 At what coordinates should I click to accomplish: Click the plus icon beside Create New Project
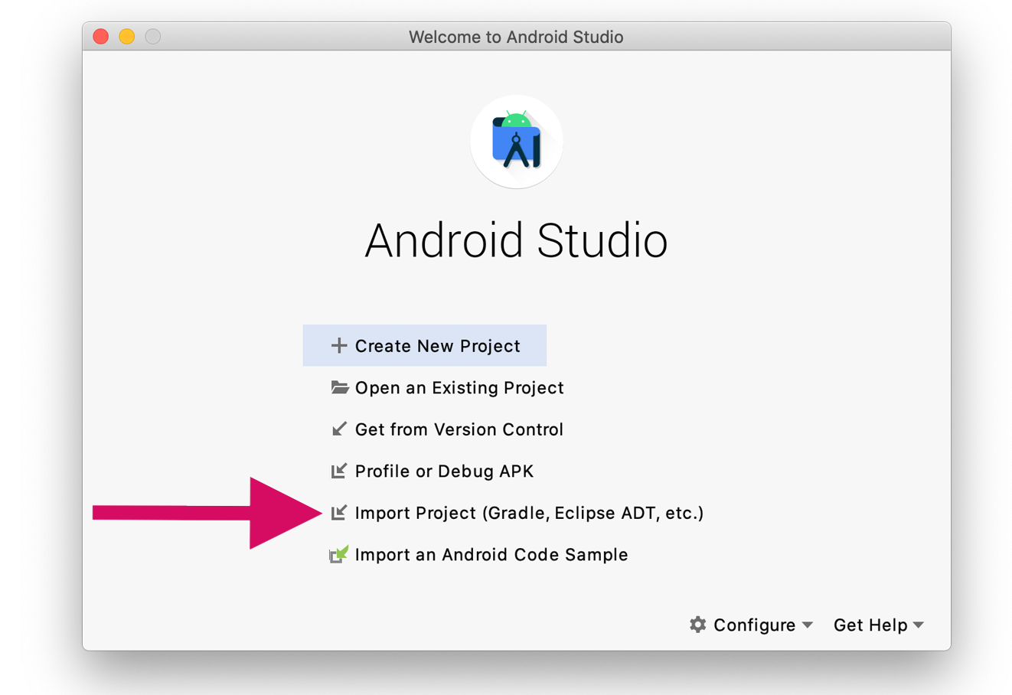338,346
